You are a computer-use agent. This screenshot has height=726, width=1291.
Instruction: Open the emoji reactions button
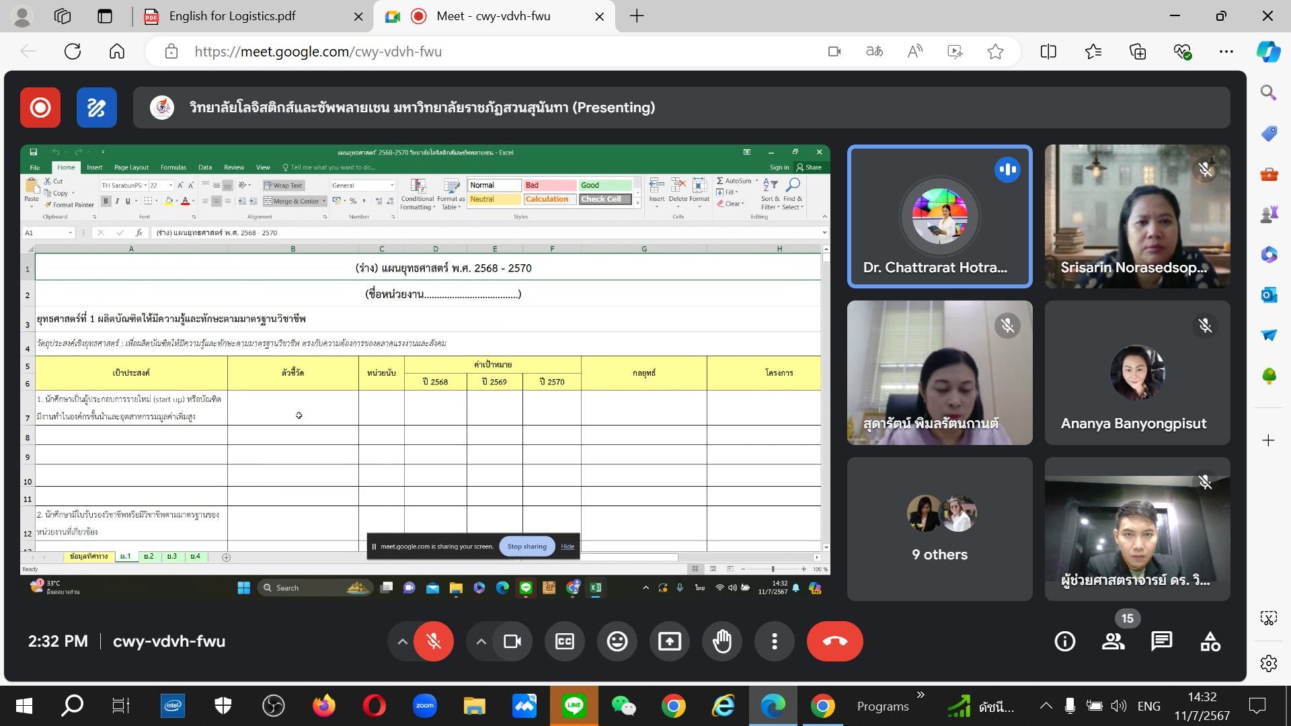(617, 641)
